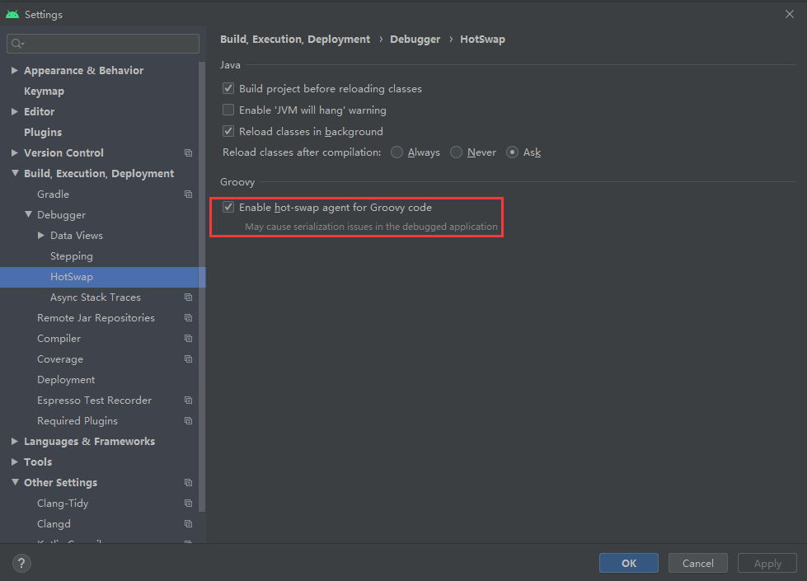Click Build, Execution, Deployment breadcrumb
807x581 pixels.
(x=295, y=39)
